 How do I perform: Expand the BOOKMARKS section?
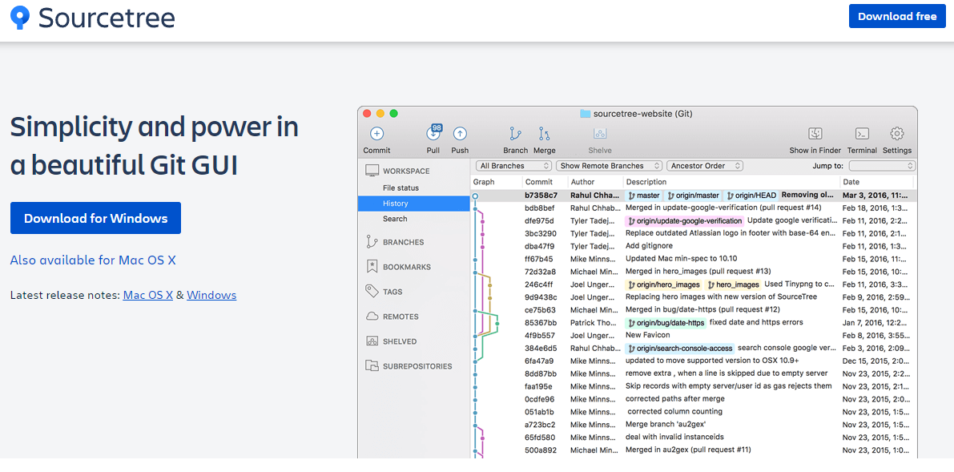tap(406, 267)
